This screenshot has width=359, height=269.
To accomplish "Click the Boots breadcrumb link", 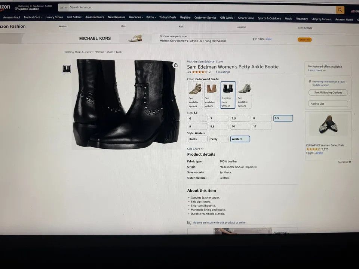I will 119,52.
